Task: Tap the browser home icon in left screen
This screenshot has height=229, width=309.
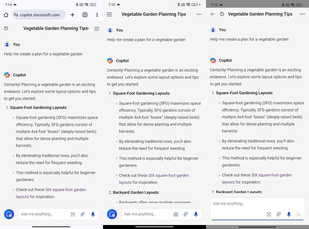Action: coord(6,15)
